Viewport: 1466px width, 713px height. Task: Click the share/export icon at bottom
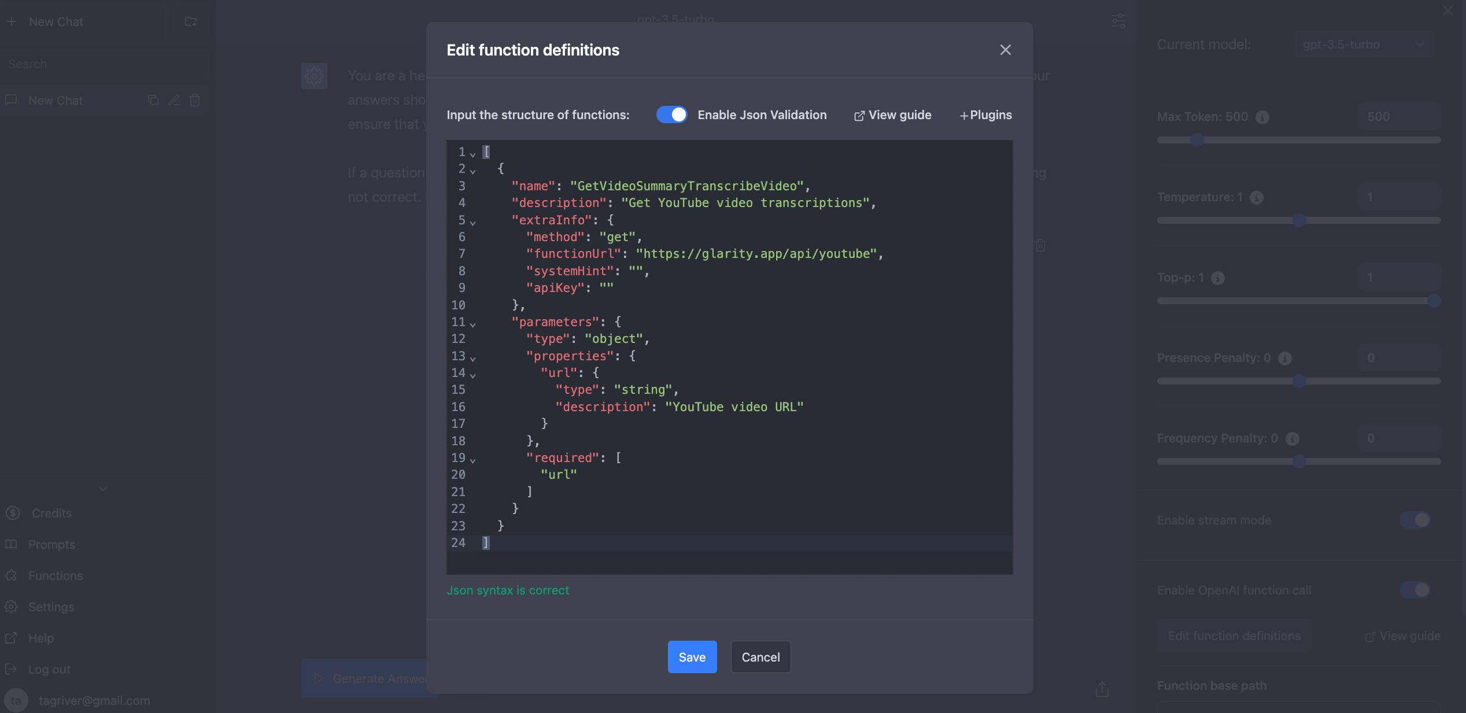coord(1102,689)
